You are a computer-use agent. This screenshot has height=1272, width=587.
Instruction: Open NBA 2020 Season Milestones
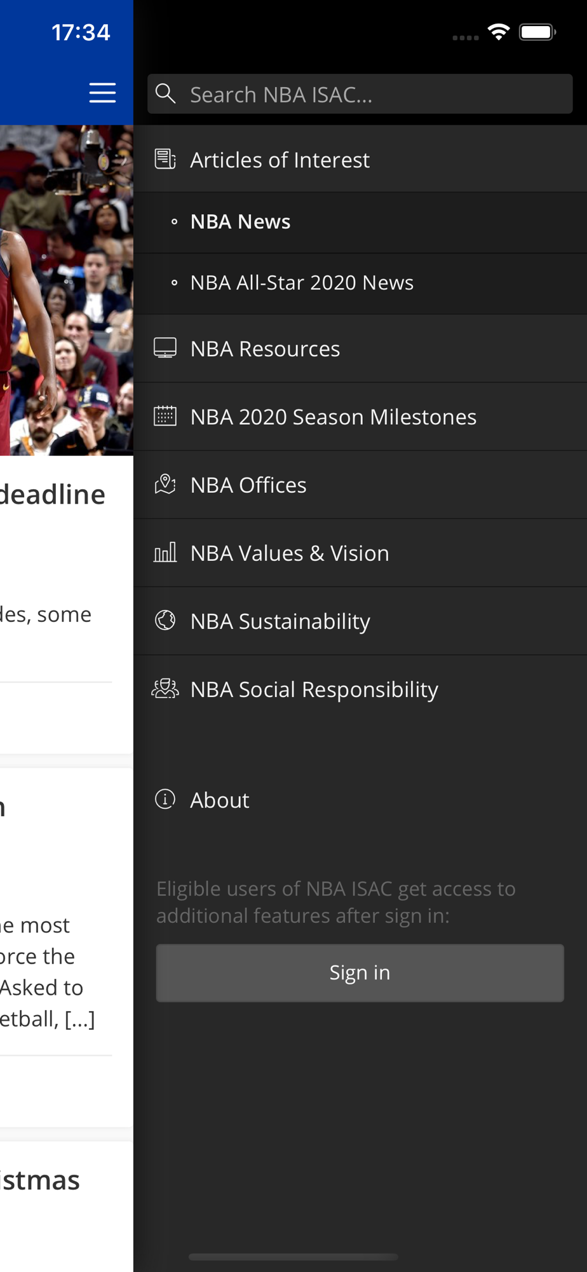point(360,417)
